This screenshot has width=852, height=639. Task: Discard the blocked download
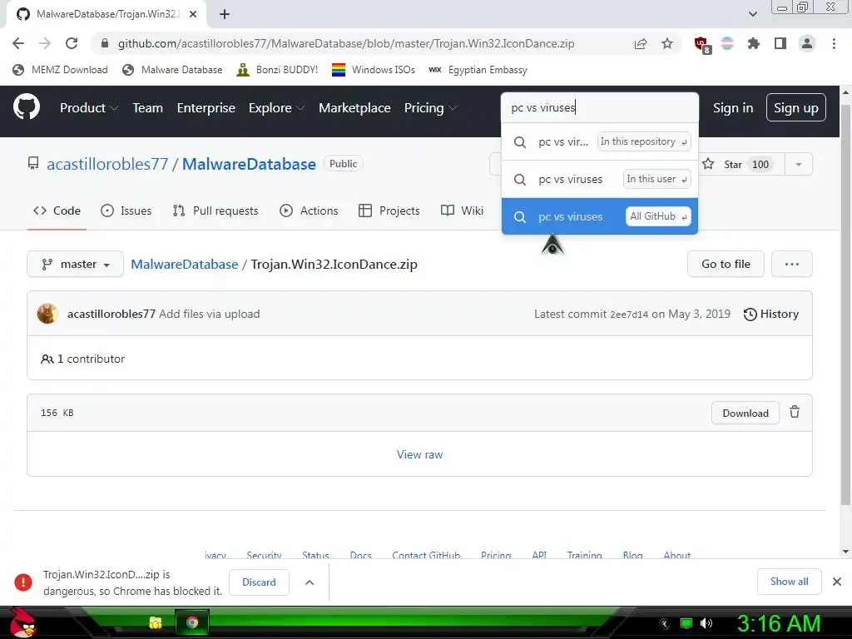[x=259, y=582]
